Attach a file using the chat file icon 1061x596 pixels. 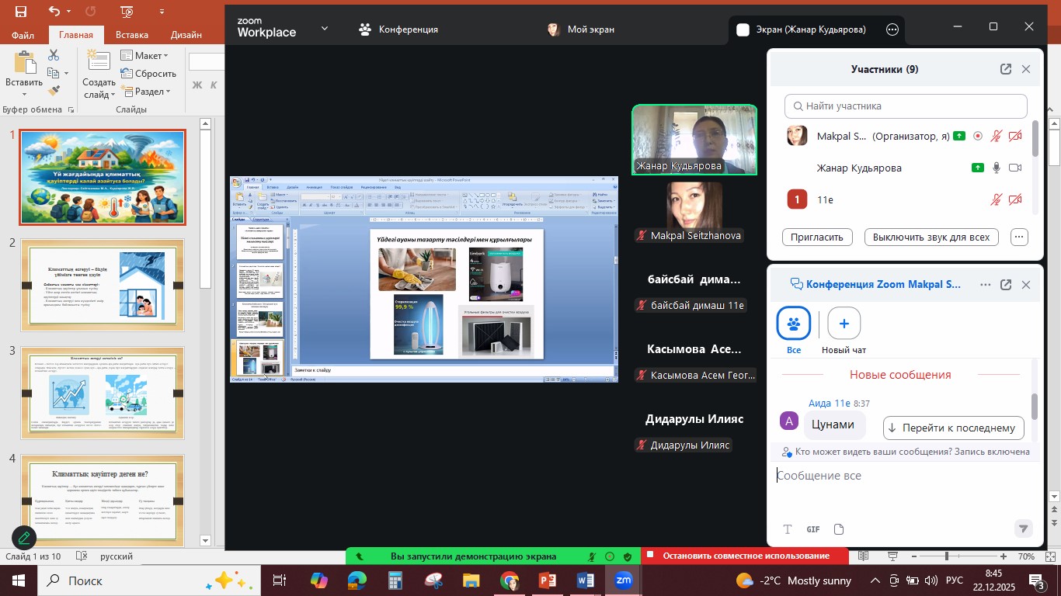839,529
